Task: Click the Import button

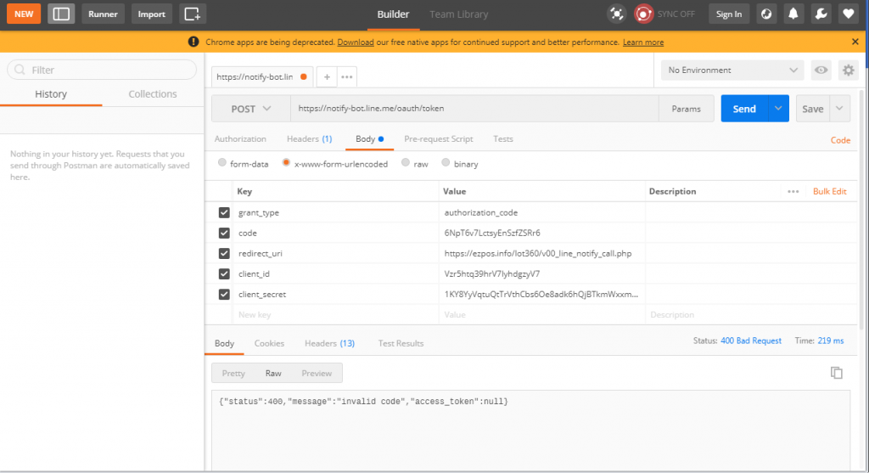Action: pos(151,14)
